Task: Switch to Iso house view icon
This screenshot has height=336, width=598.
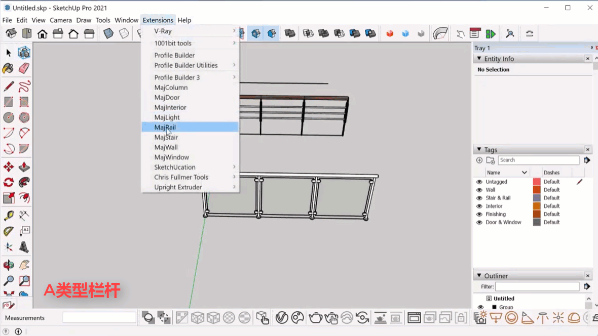Action: coord(11,34)
